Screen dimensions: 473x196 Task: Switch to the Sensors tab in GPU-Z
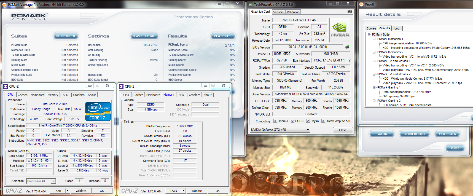click(x=278, y=12)
